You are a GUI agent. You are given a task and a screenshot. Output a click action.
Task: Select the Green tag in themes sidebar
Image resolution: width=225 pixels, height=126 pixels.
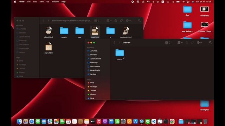click(x=93, y=94)
